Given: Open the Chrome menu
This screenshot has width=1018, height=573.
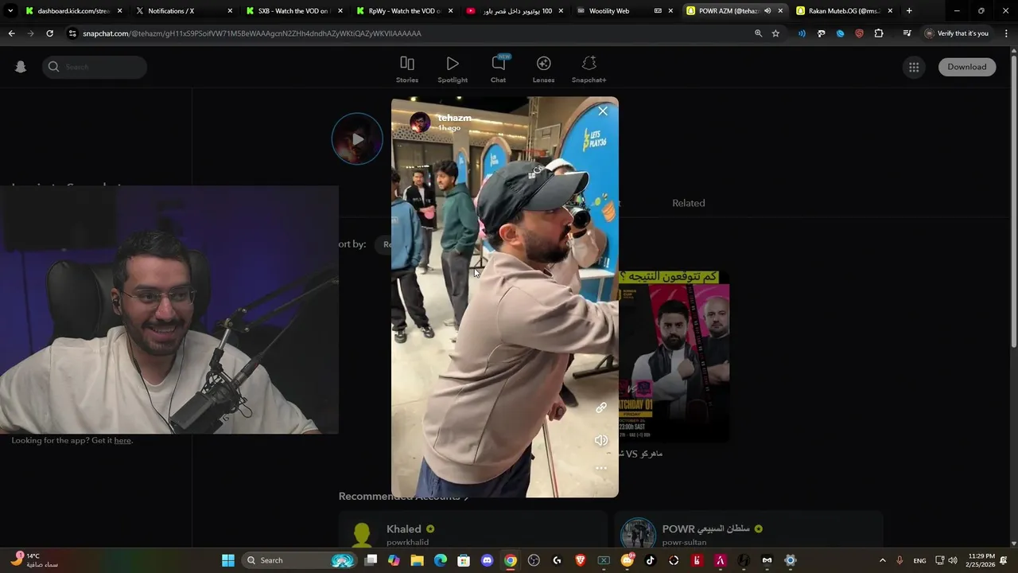Looking at the screenshot, I should 1004,33.
